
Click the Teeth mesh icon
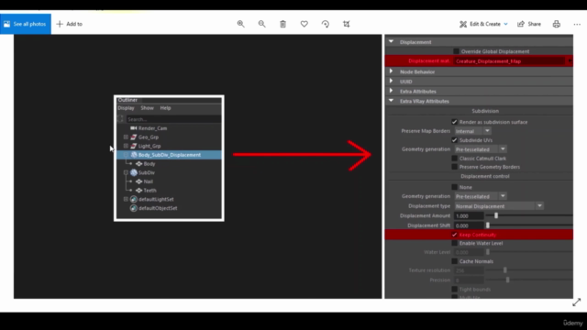point(138,190)
